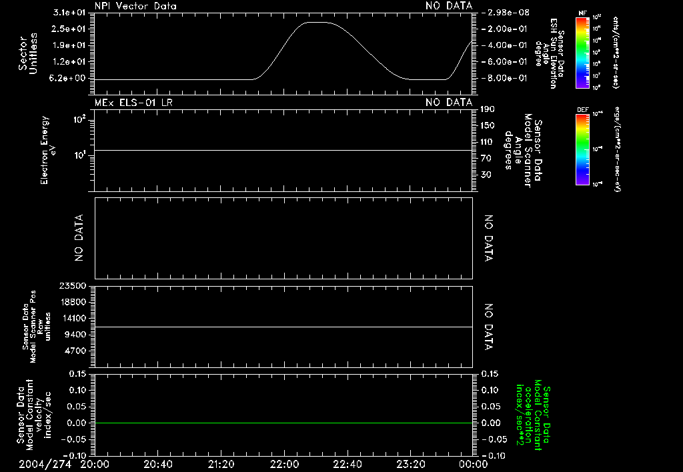Click the '22:40' time tick label
Screen dimensions: 683x472
[x=348, y=464]
